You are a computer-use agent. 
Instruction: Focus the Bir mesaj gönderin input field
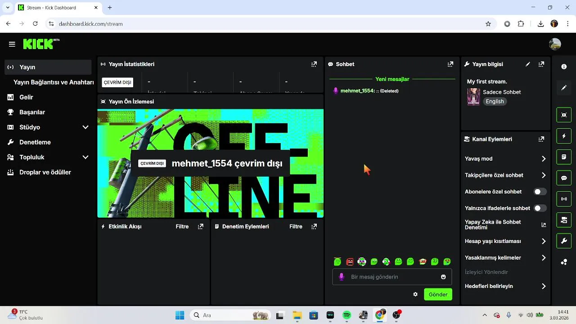coord(392,277)
